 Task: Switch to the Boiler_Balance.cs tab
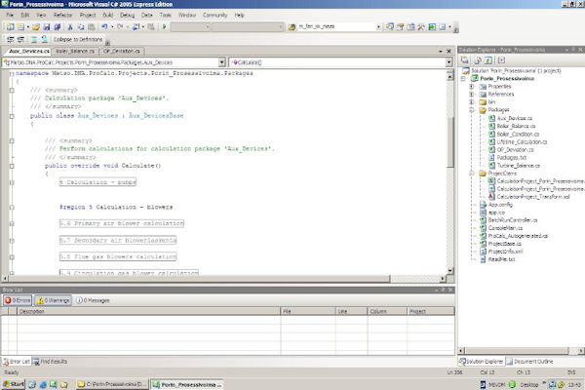click(75, 51)
